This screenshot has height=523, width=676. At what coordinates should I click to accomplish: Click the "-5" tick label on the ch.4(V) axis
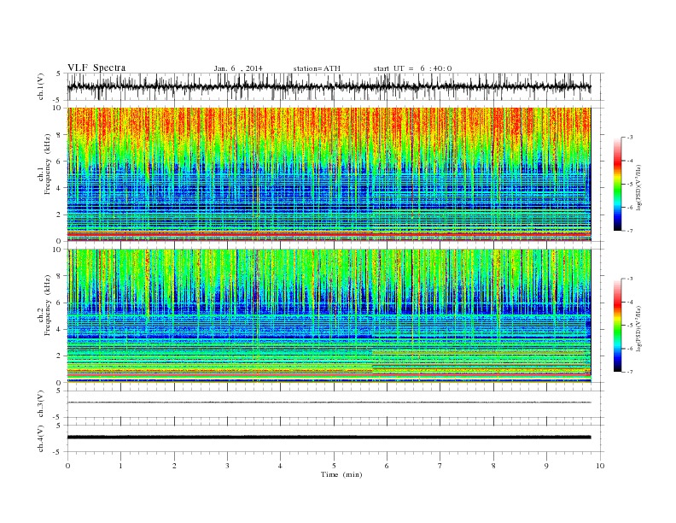(58, 452)
